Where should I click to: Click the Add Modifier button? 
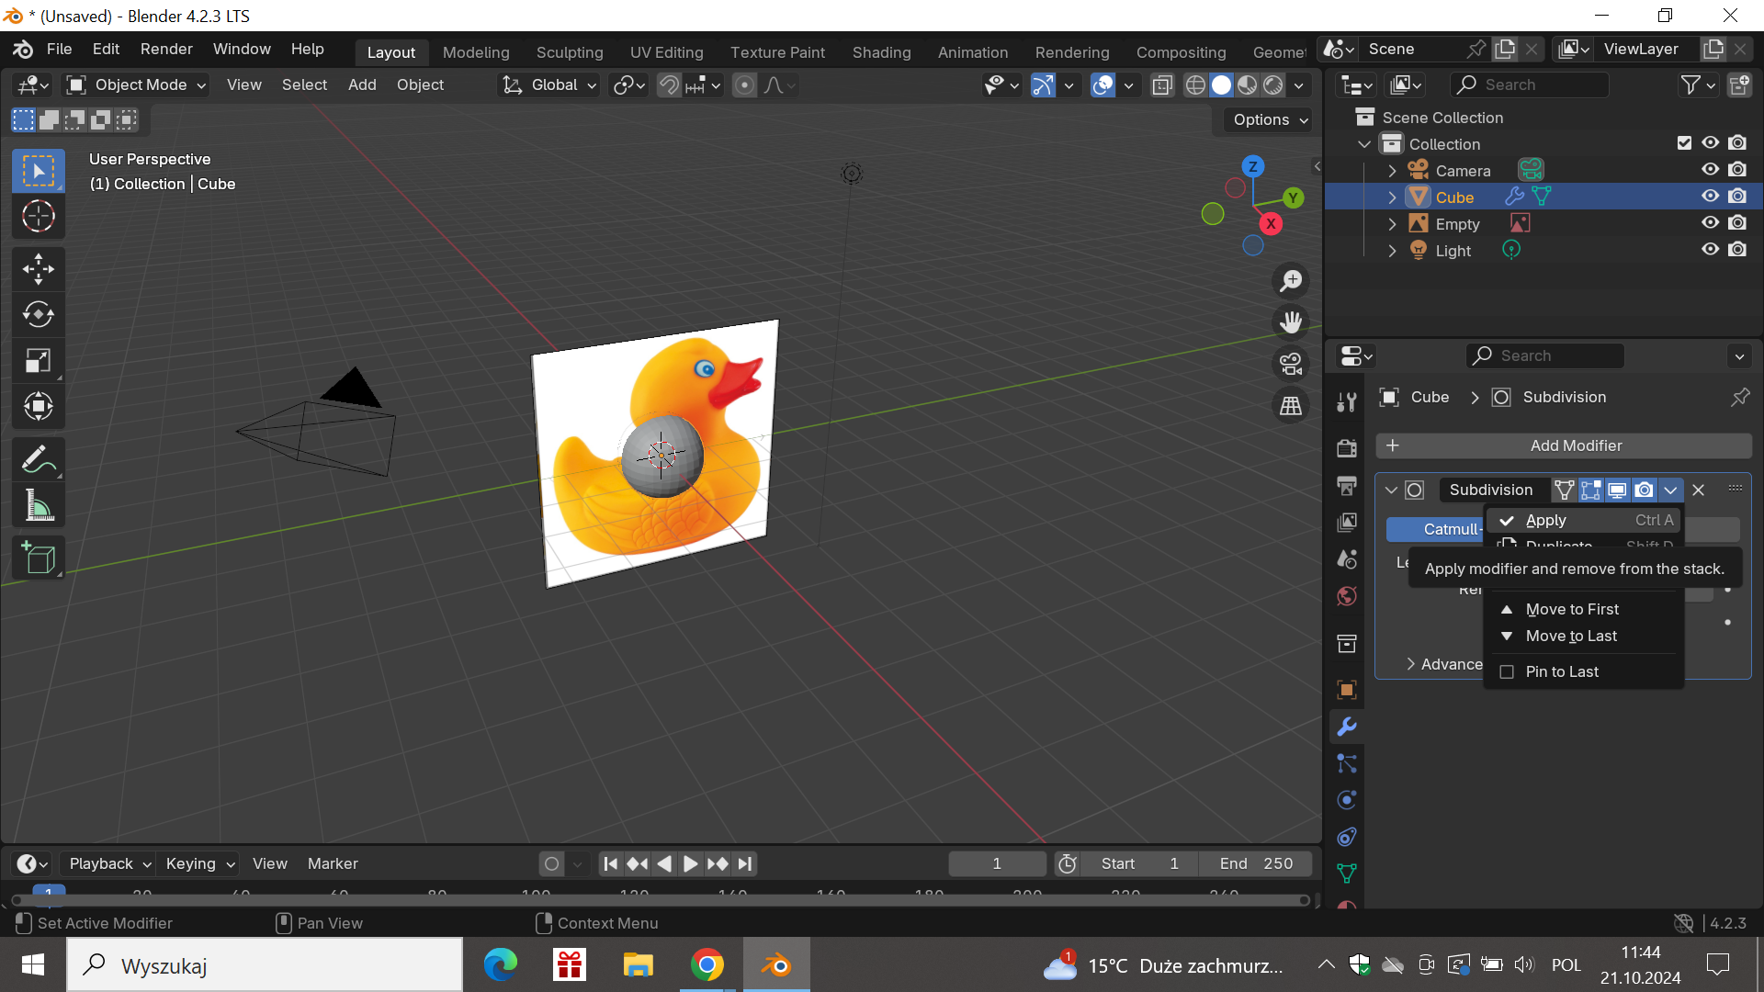pos(1564,446)
